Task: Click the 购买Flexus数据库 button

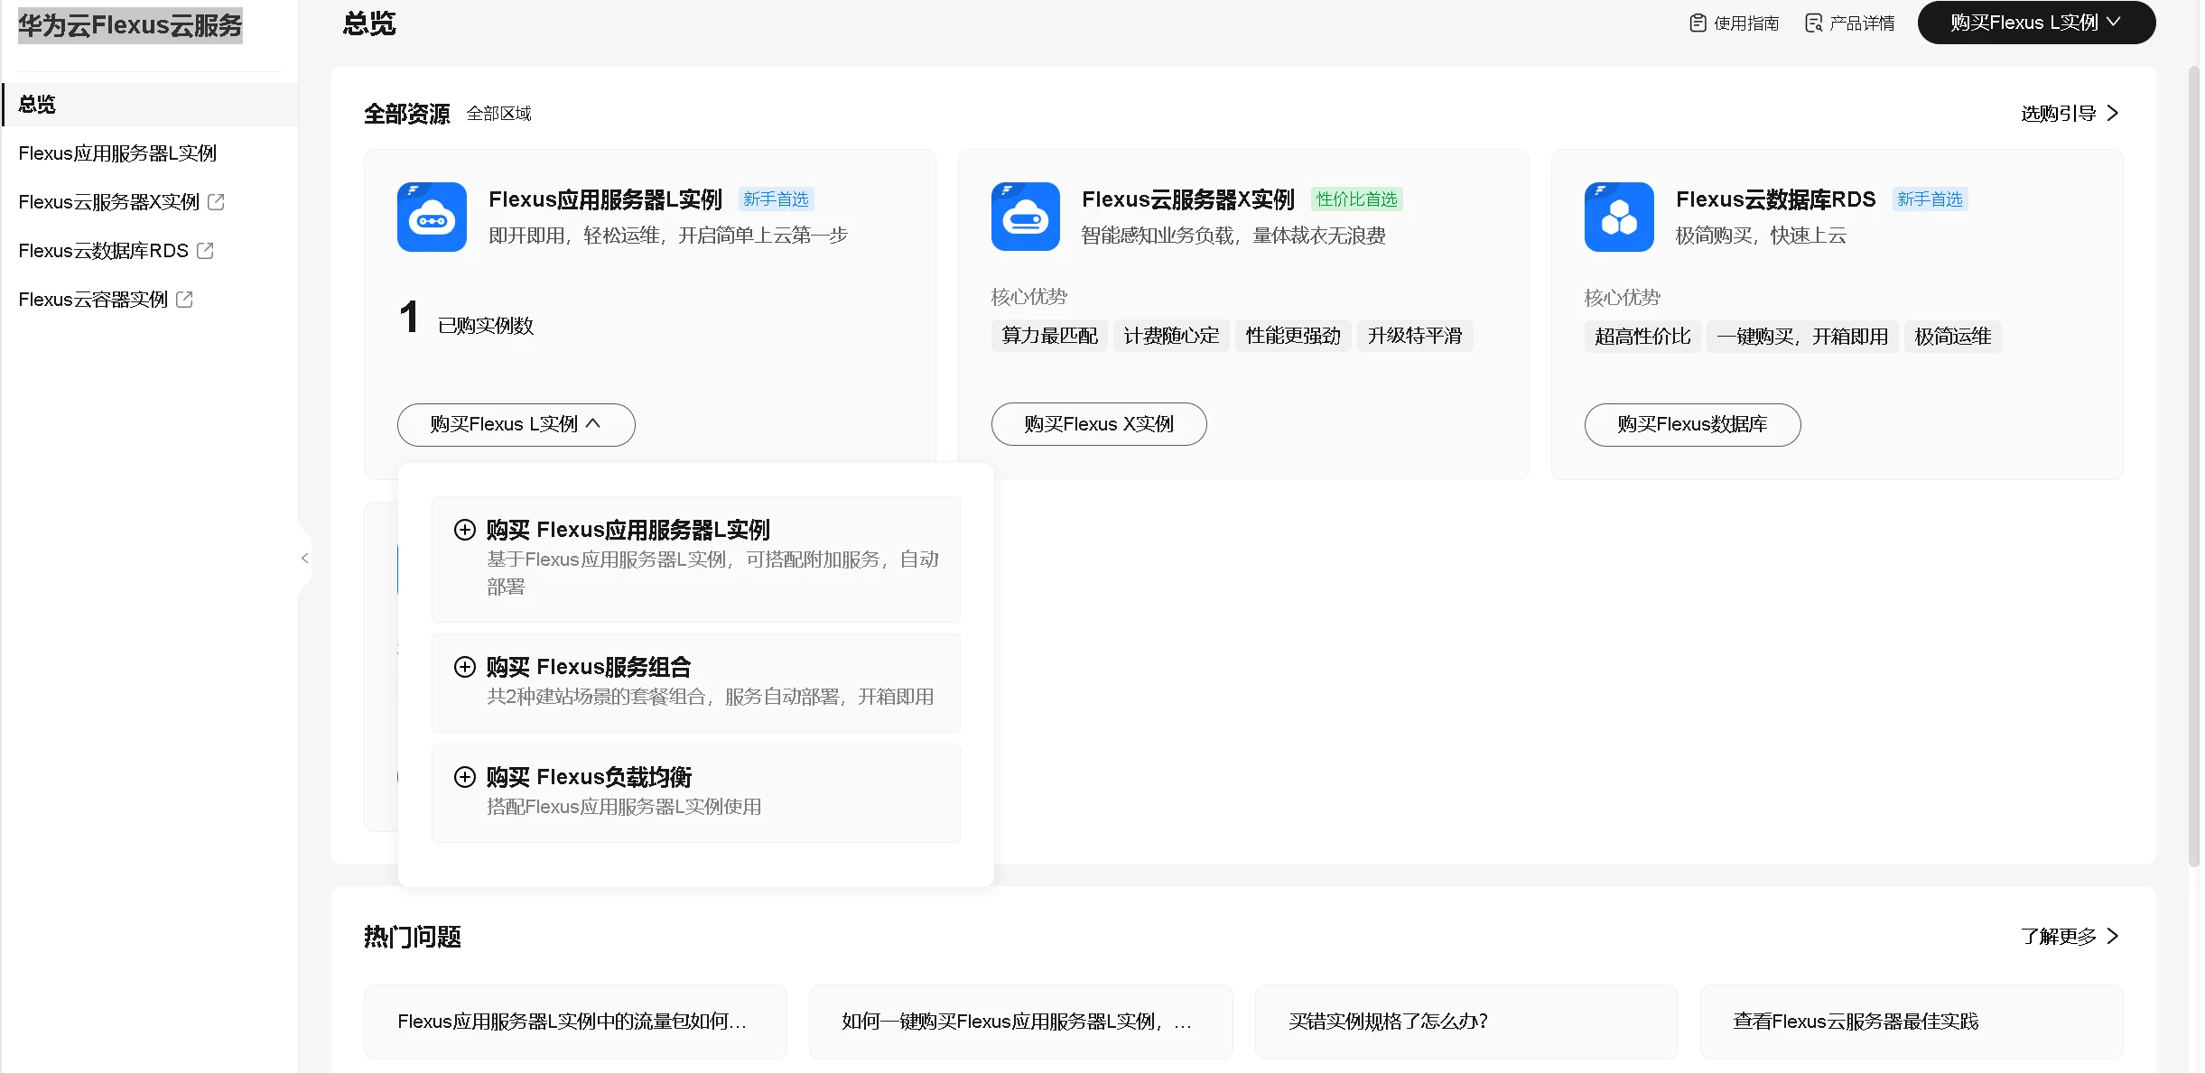Action: [1692, 424]
